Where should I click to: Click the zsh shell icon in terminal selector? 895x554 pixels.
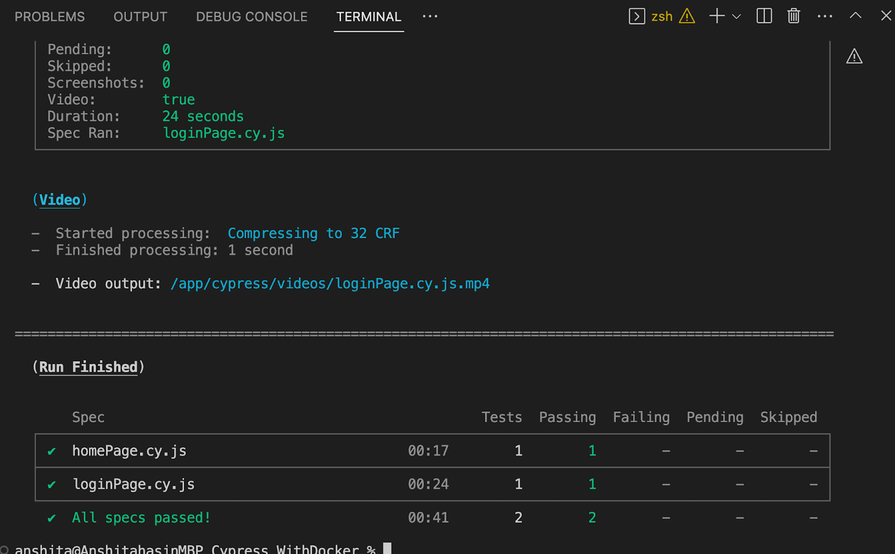pyautogui.click(x=636, y=16)
